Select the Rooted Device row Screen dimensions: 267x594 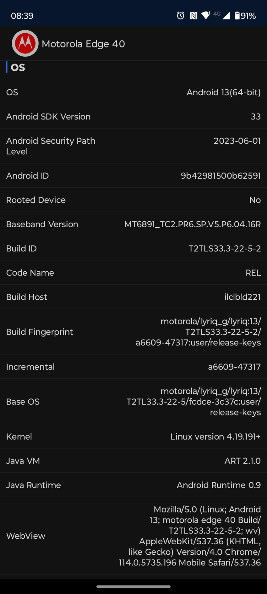[133, 200]
